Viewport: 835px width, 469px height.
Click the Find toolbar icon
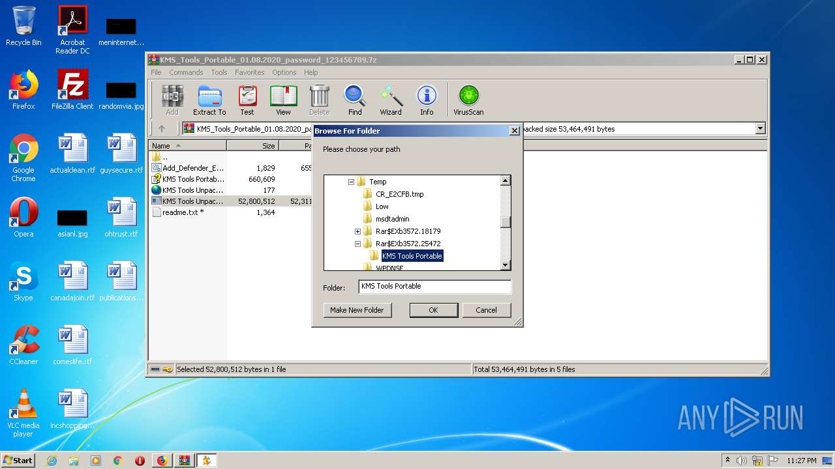pos(355,100)
